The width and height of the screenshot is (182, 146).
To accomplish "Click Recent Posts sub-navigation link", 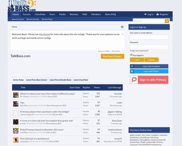I will click(x=47, y=19).
